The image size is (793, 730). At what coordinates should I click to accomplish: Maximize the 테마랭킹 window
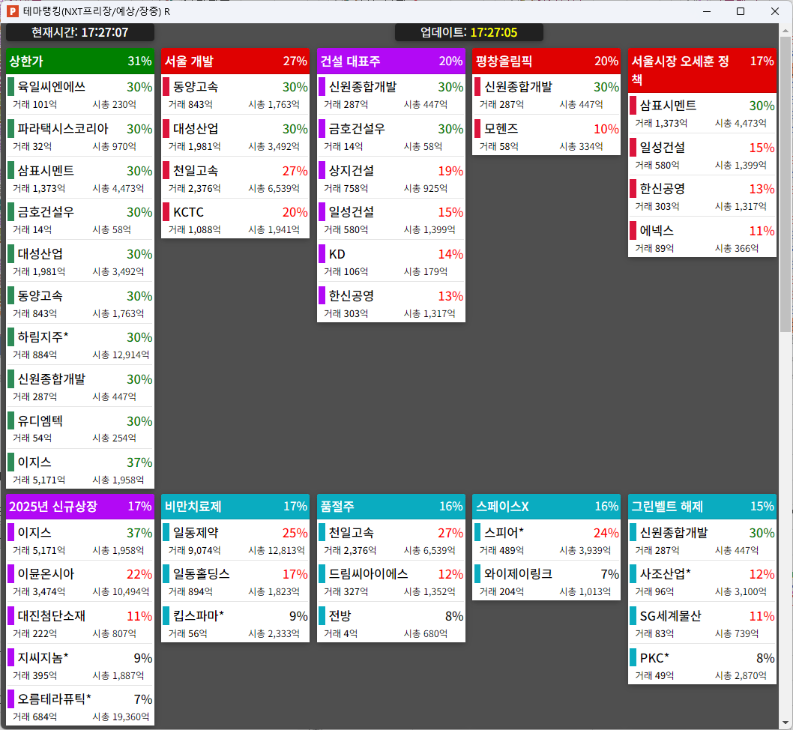tap(741, 11)
